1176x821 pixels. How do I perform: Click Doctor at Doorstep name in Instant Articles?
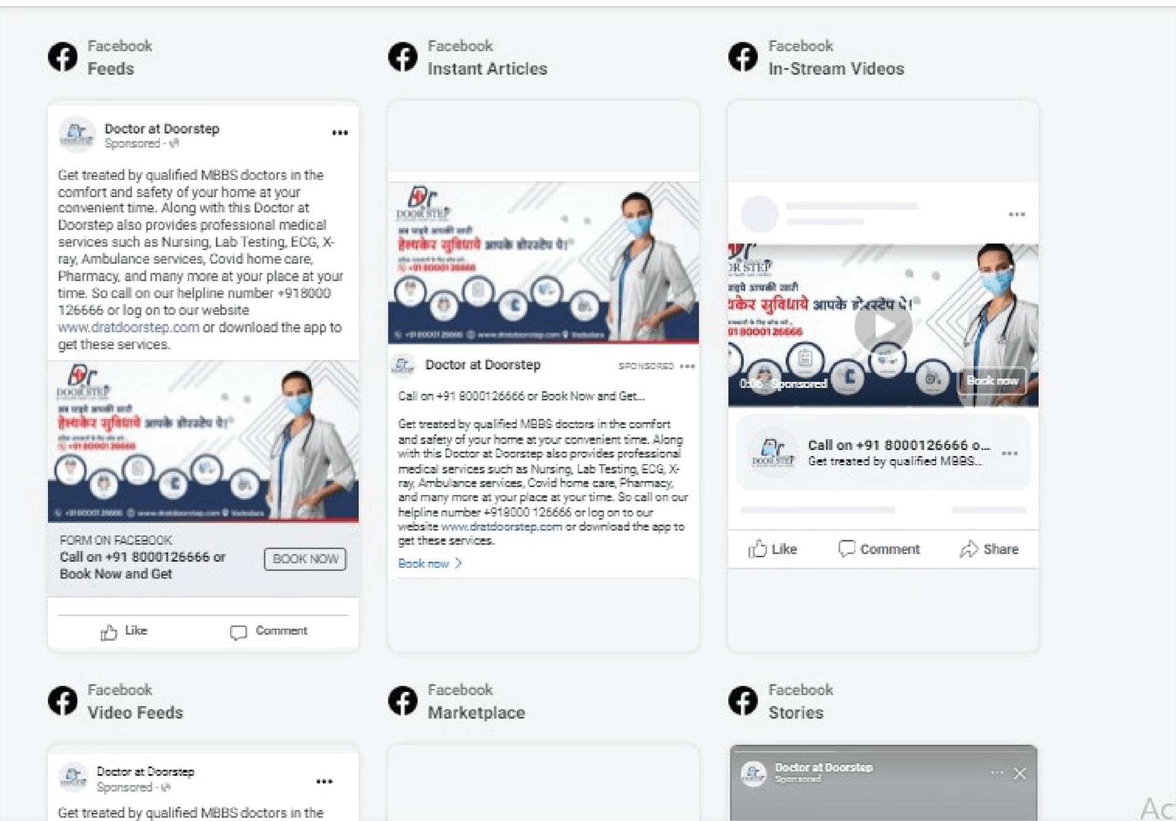pyautogui.click(x=483, y=365)
